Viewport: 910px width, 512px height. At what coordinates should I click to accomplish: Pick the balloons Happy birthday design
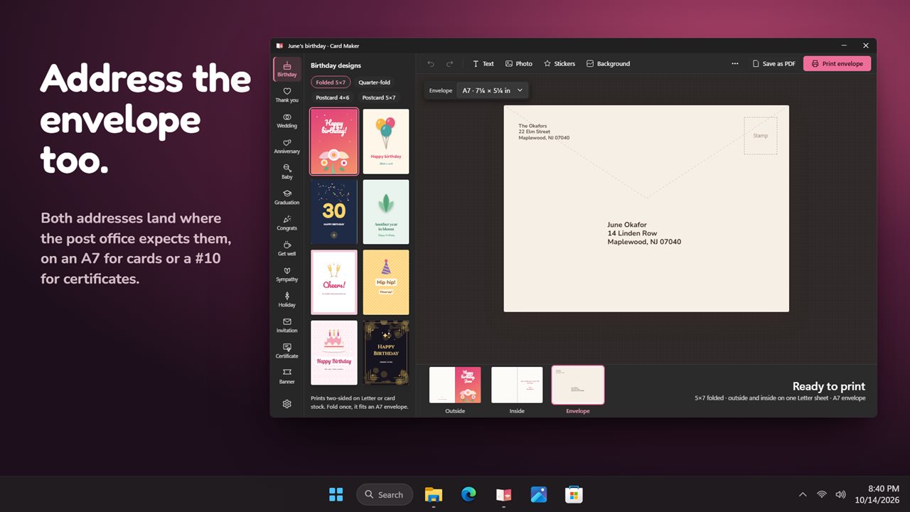click(386, 142)
